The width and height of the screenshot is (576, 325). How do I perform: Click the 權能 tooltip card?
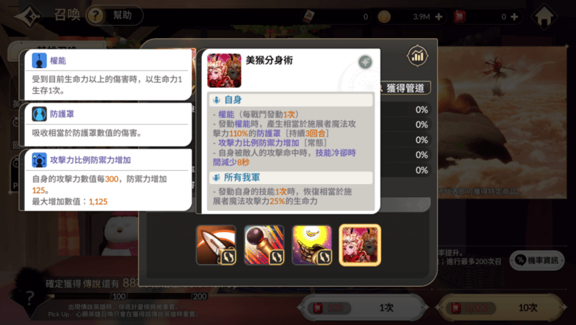[x=107, y=74]
